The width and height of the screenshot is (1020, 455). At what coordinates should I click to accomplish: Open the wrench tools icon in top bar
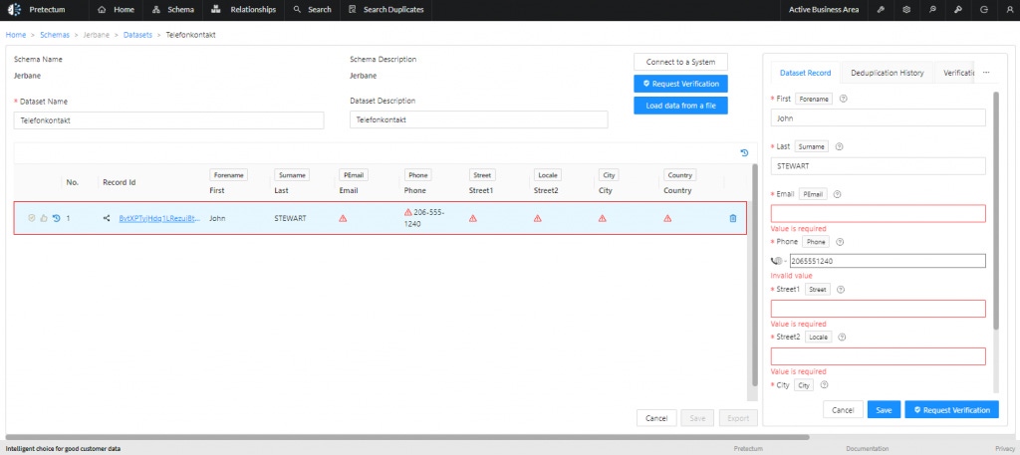click(x=881, y=10)
